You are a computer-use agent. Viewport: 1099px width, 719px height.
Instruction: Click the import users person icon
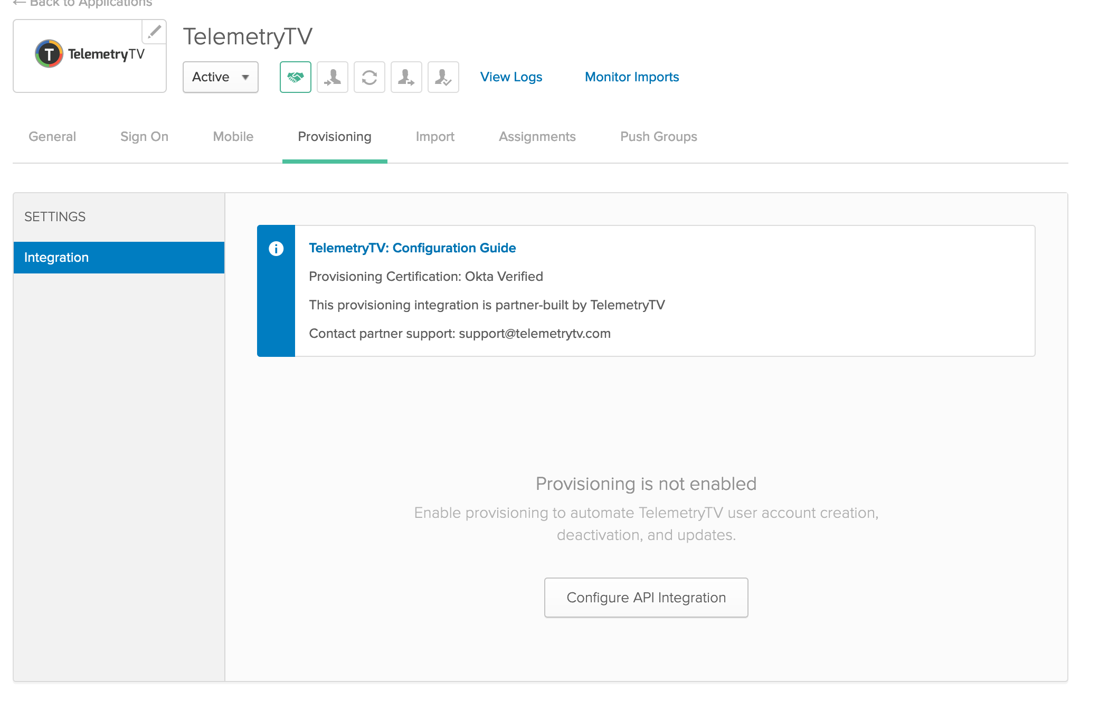coord(332,77)
